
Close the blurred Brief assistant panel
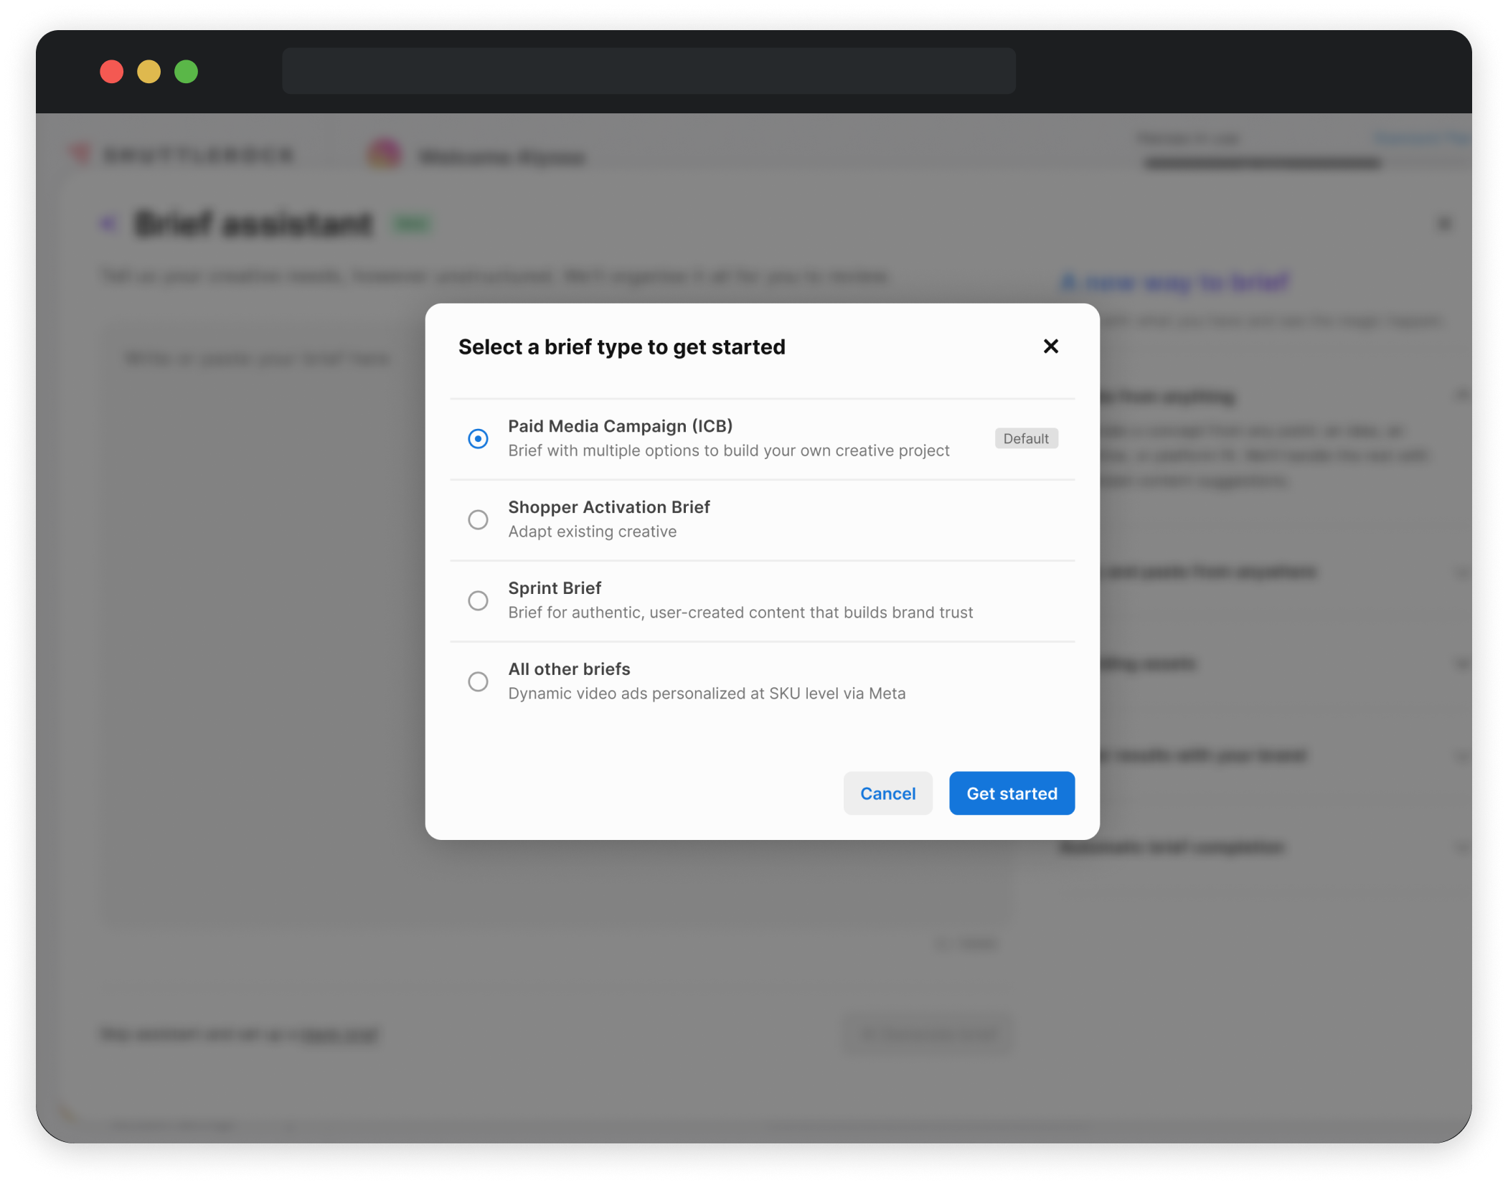click(x=1444, y=225)
